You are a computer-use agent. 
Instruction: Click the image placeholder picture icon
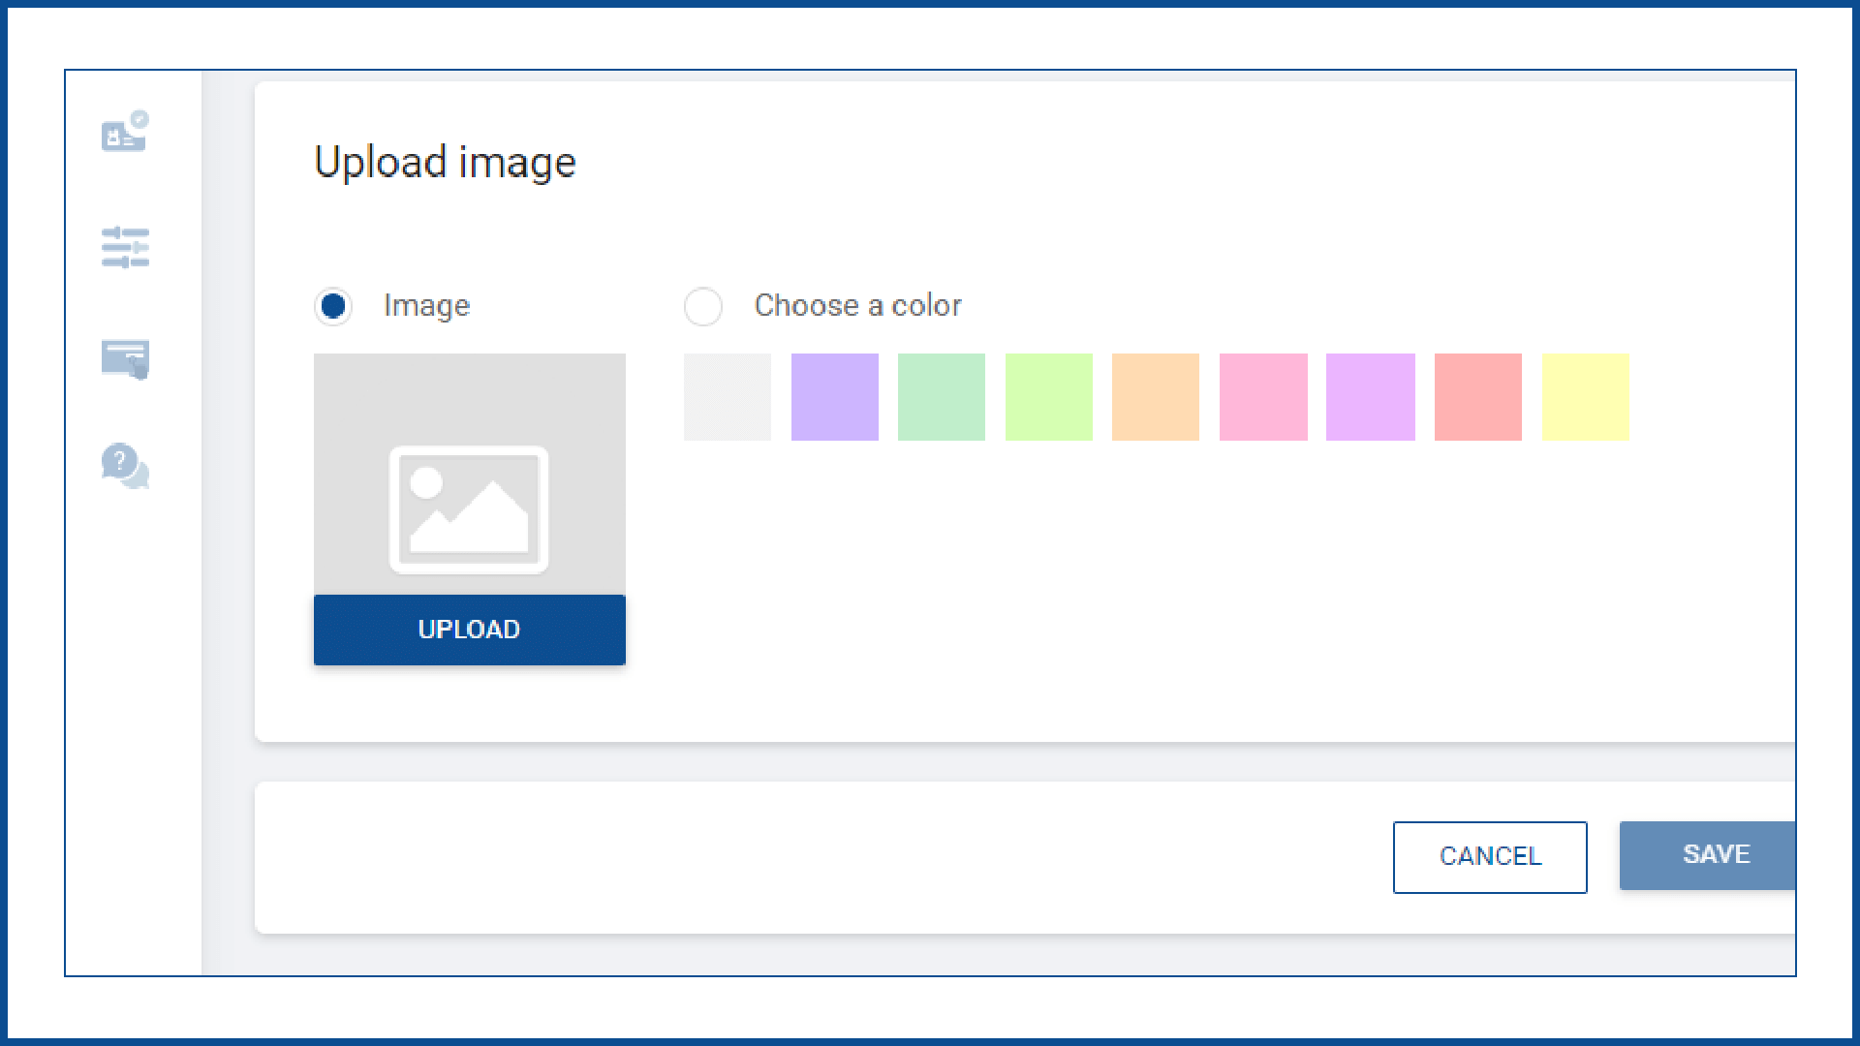click(469, 509)
